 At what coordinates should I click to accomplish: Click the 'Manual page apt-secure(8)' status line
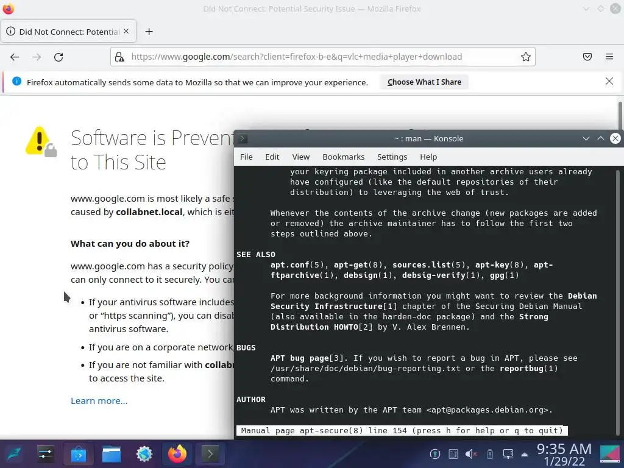tap(402, 431)
